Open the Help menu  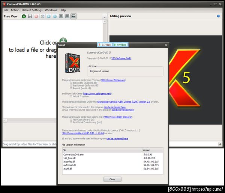(63, 10)
